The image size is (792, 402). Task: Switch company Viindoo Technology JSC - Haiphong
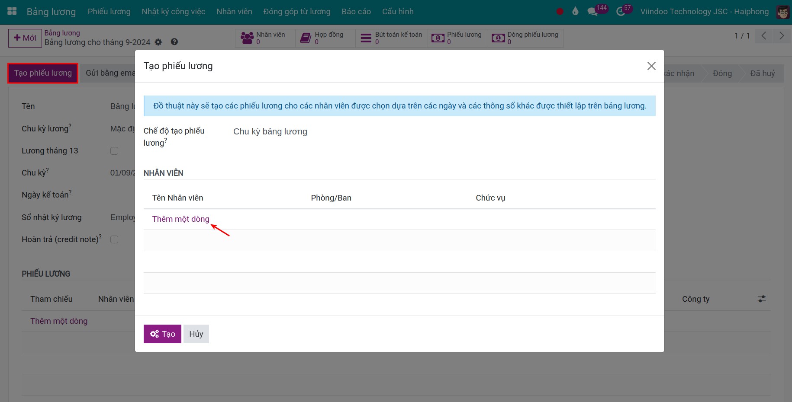(705, 12)
